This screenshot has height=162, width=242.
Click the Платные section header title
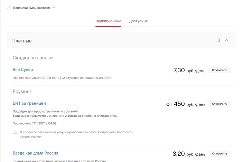pyautogui.click(x=22, y=41)
